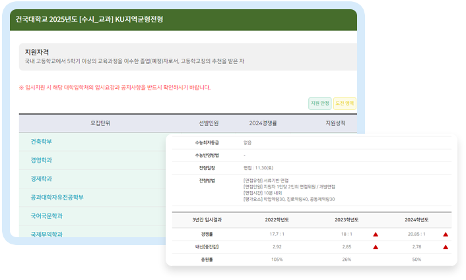
Task: Click the 지원성적 column header
Action: coord(335,123)
